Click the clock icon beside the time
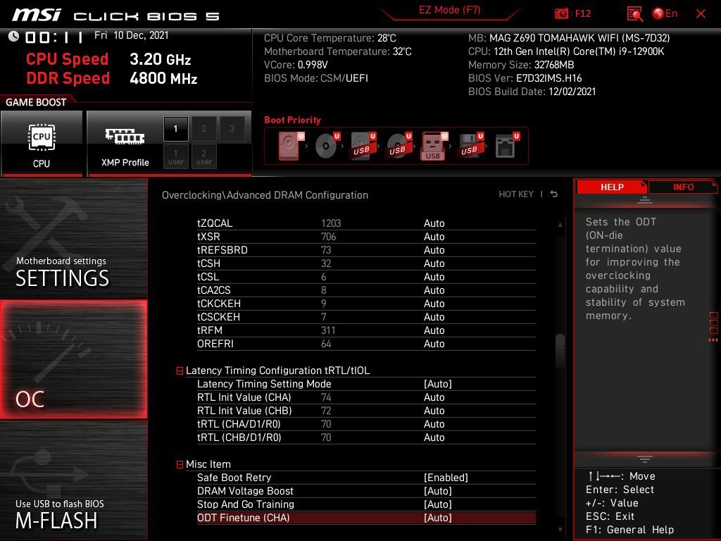The width and height of the screenshot is (721, 541). click(14, 37)
